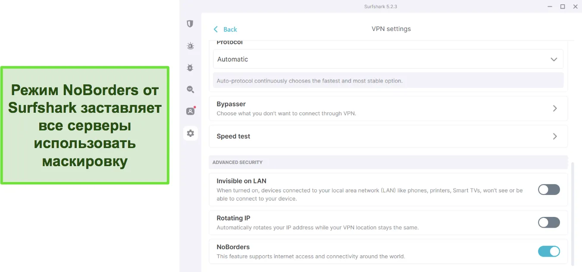Click the Settings gear icon in sidebar
This screenshot has height=272, width=582.
coord(190,133)
